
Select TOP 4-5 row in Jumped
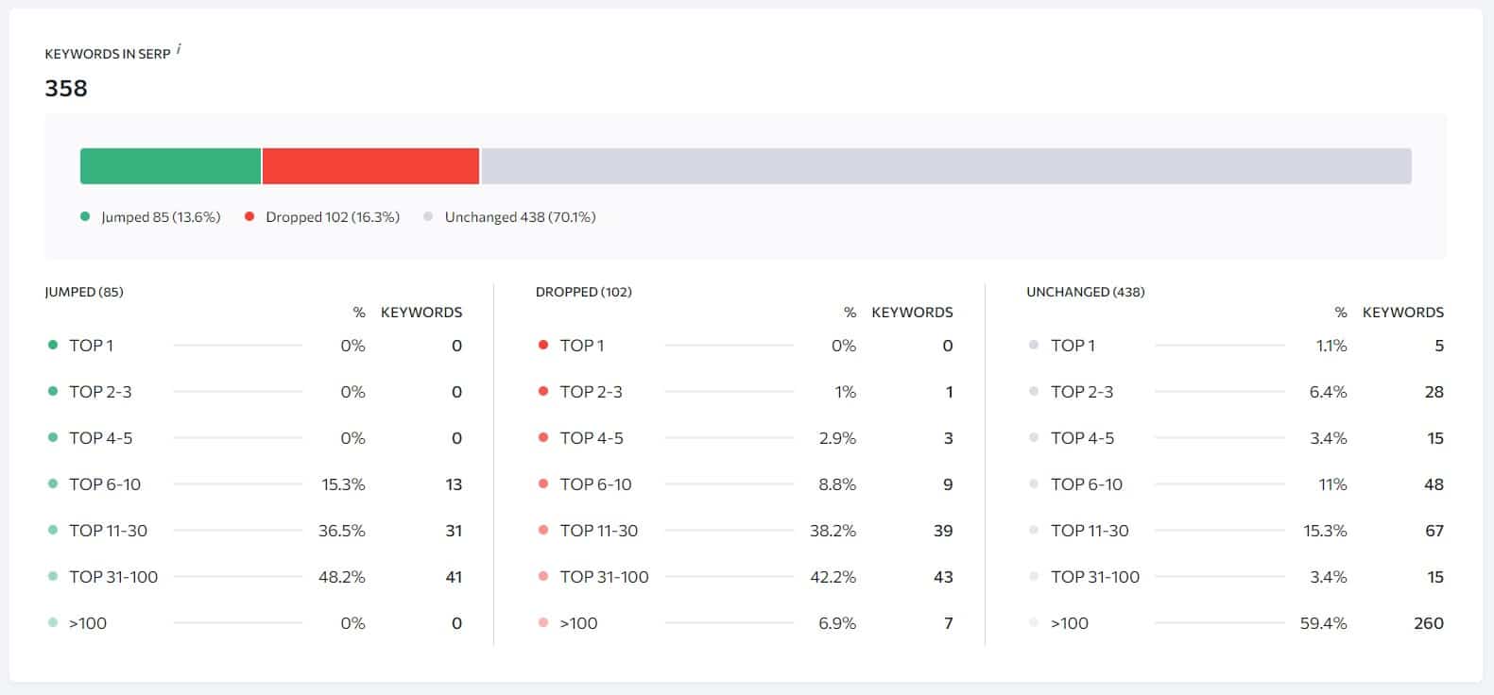pos(254,438)
